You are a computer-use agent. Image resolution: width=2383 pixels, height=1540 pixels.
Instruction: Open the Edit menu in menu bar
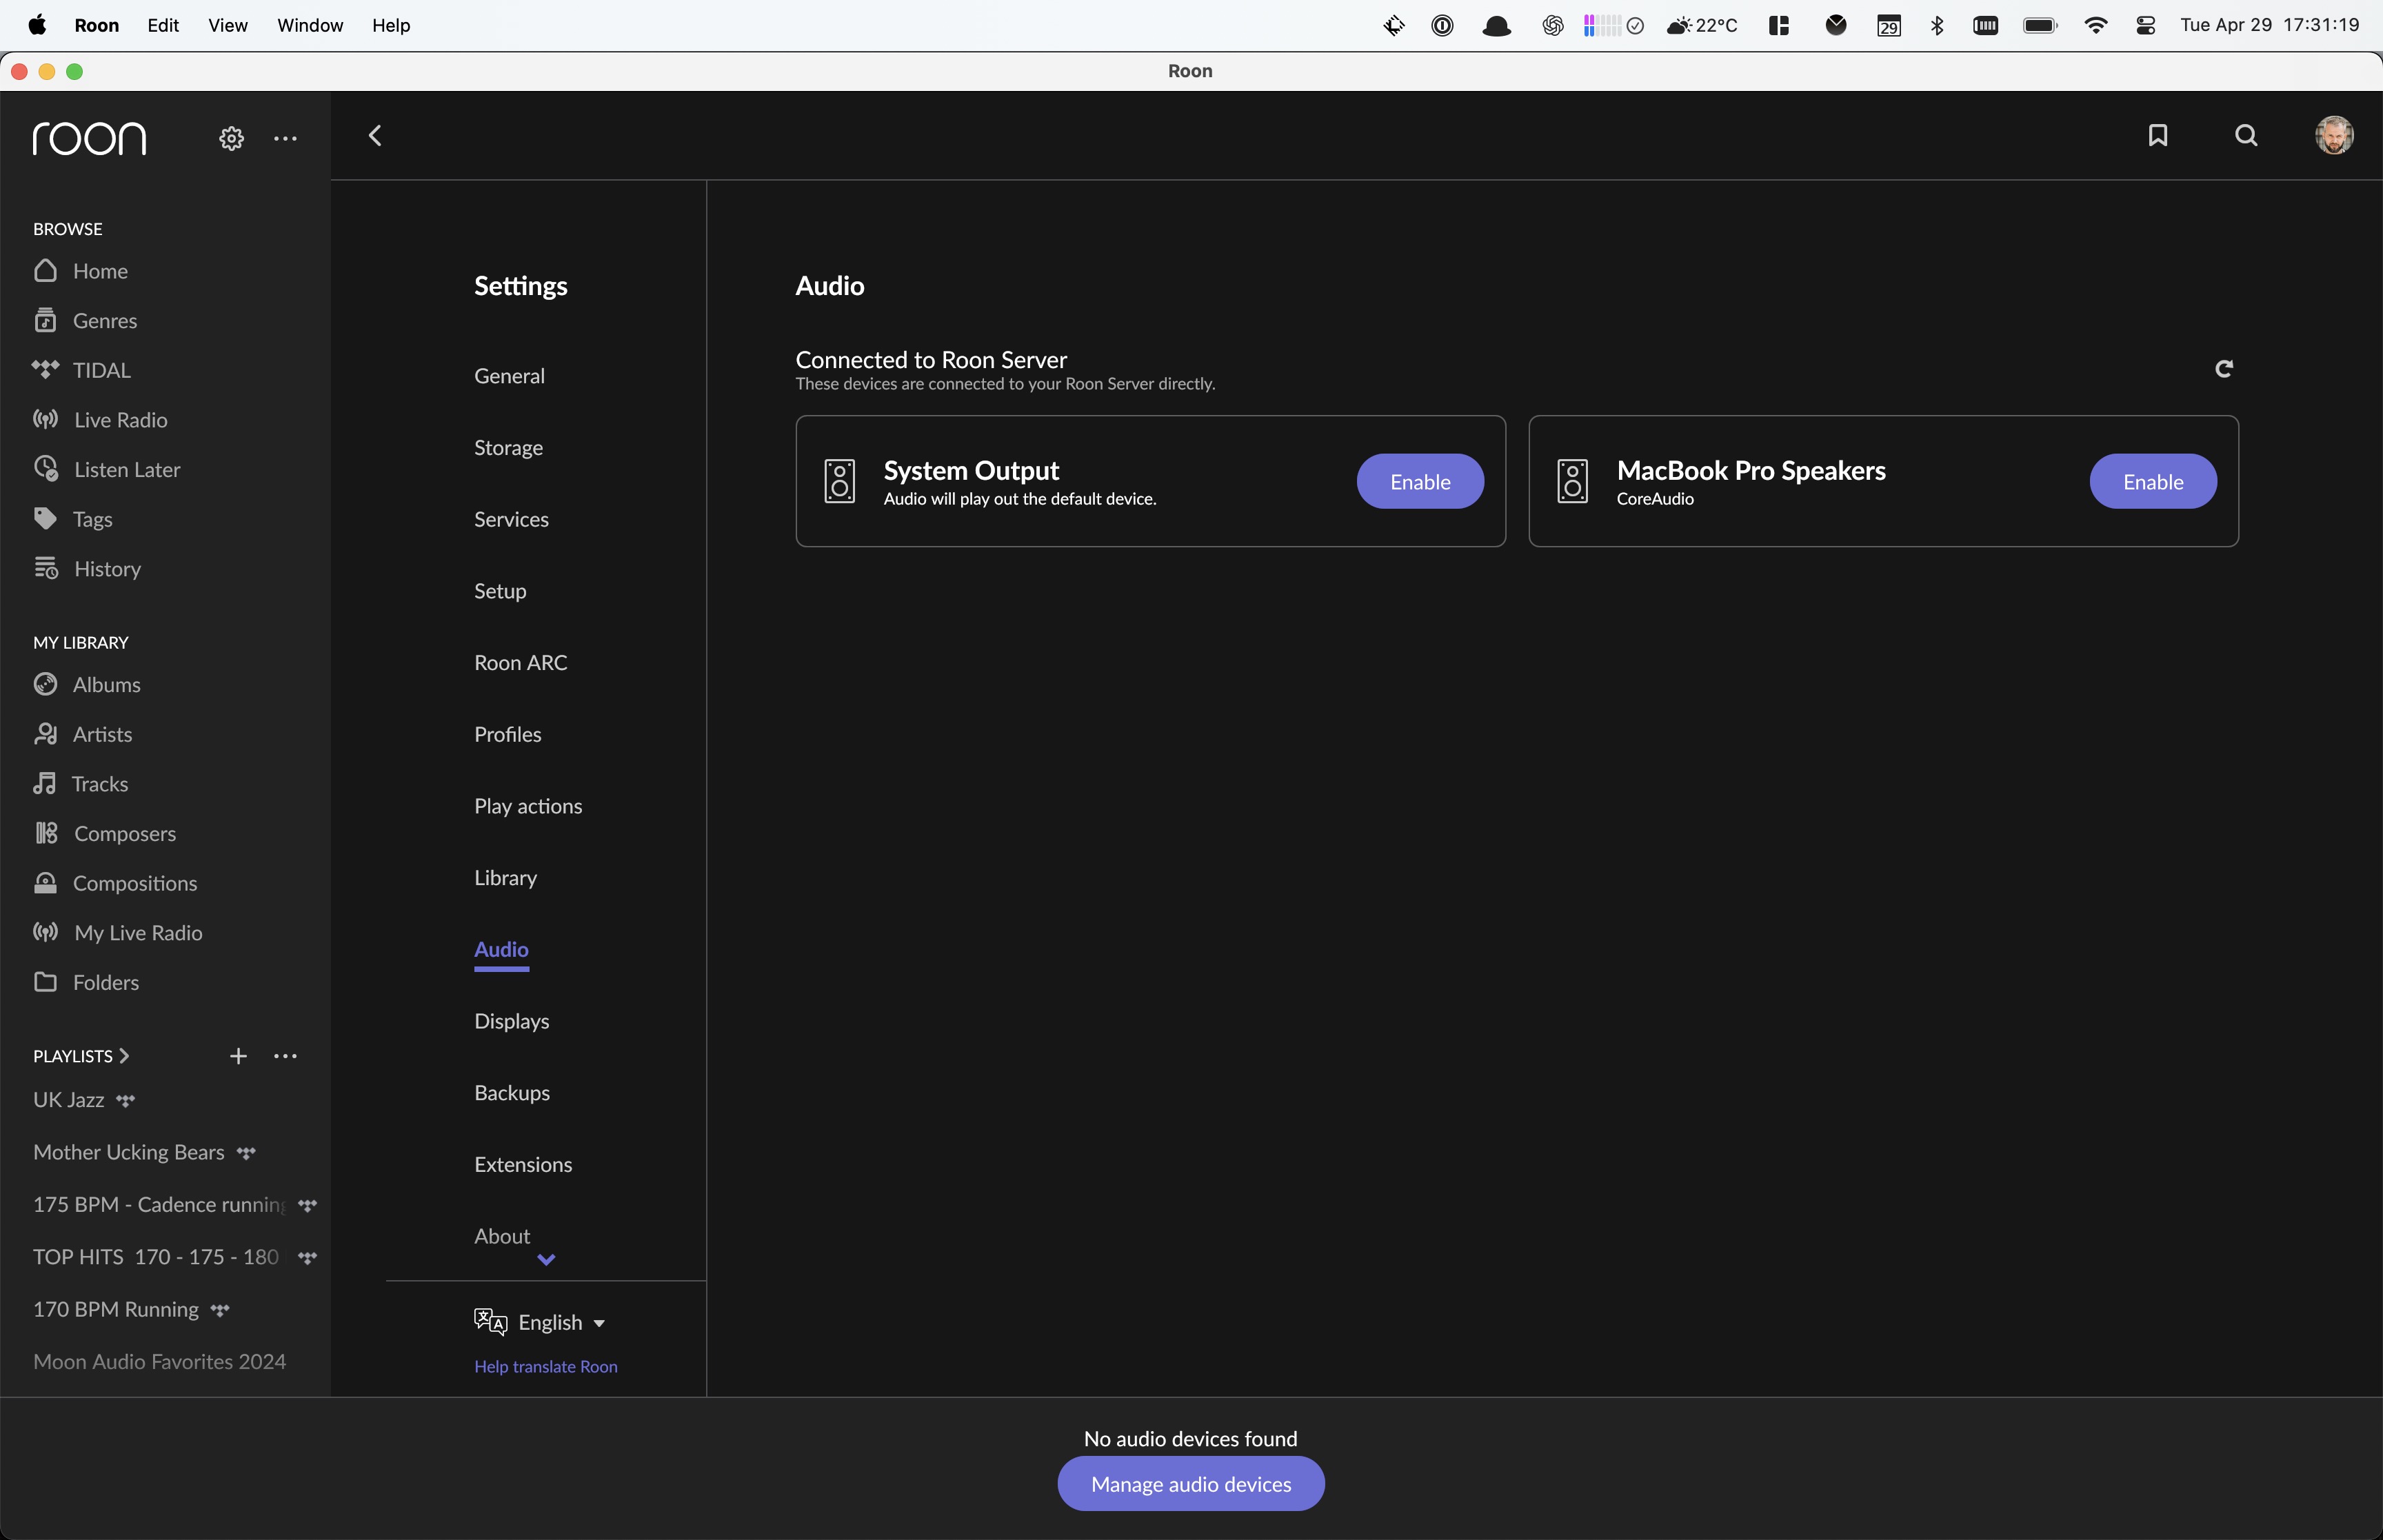[162, 25]
